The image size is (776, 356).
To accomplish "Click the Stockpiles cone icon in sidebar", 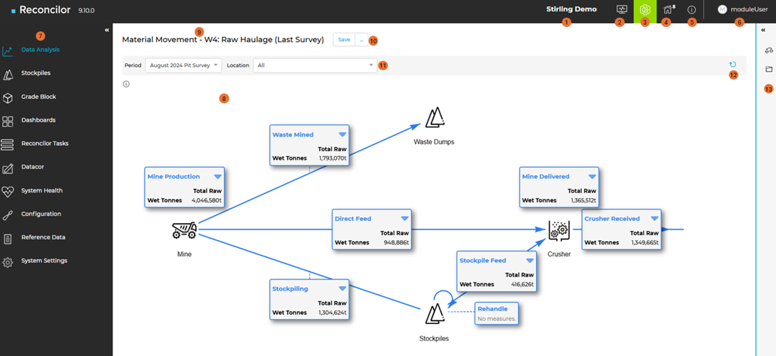I will click(8, 75).
